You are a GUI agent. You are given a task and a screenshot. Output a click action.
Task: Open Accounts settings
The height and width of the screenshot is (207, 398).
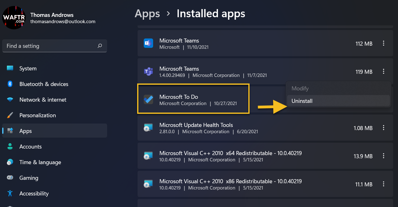[54, 147]
